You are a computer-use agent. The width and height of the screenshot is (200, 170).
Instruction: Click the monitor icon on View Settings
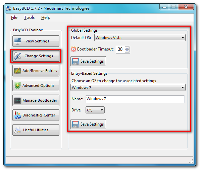tap(17, 41)
